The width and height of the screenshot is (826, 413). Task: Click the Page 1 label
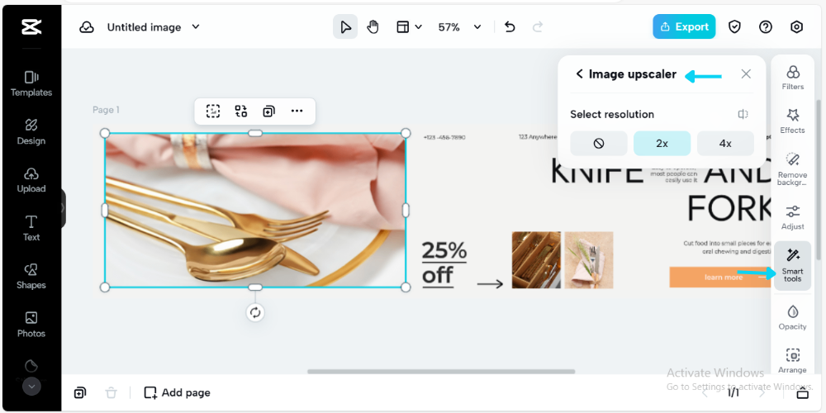(106, 110)
